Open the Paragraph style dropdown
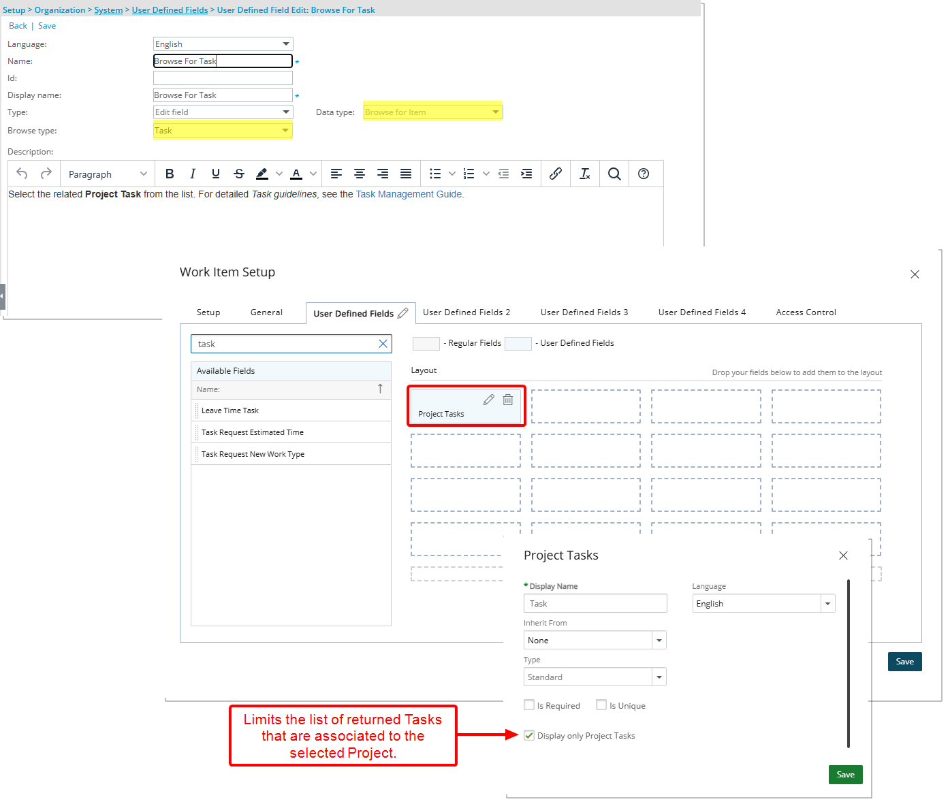The image size is (950, 806). (x=106, y=174)
